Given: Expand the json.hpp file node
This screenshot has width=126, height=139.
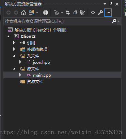Looking at the screenshot, I should point(20,62).
